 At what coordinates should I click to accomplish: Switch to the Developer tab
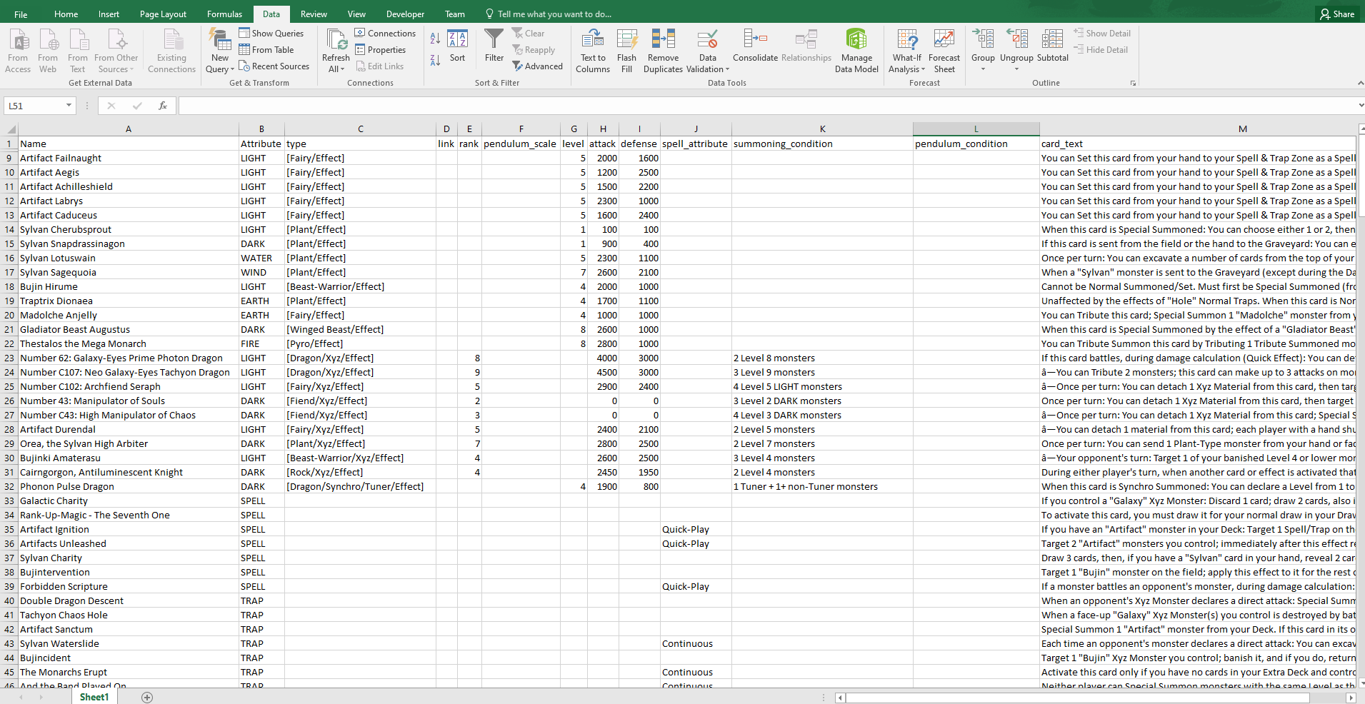[x=405, y=14]
